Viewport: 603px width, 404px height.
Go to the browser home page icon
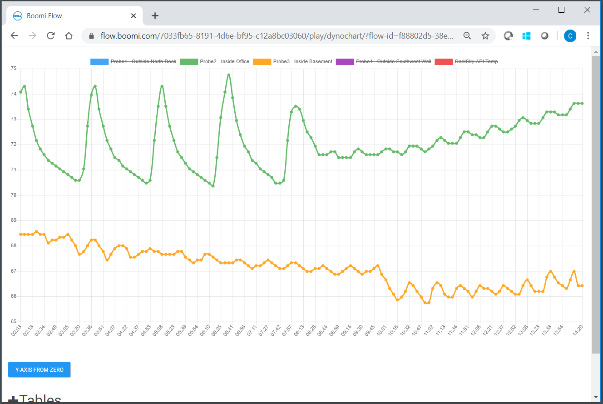tap(69, 36)
